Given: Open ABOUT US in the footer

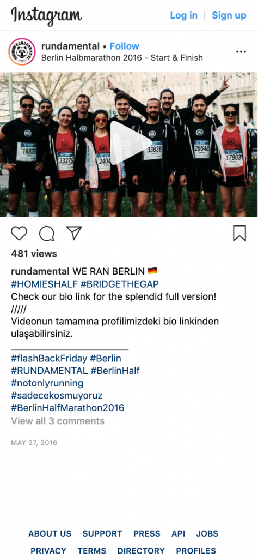Looking at the screenshot, I should click(50, 534).
